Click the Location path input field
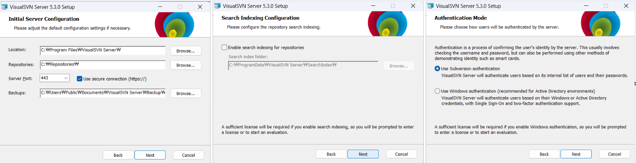Image resolution: width=636 pixels, height=163 pixels. (103, 50)
